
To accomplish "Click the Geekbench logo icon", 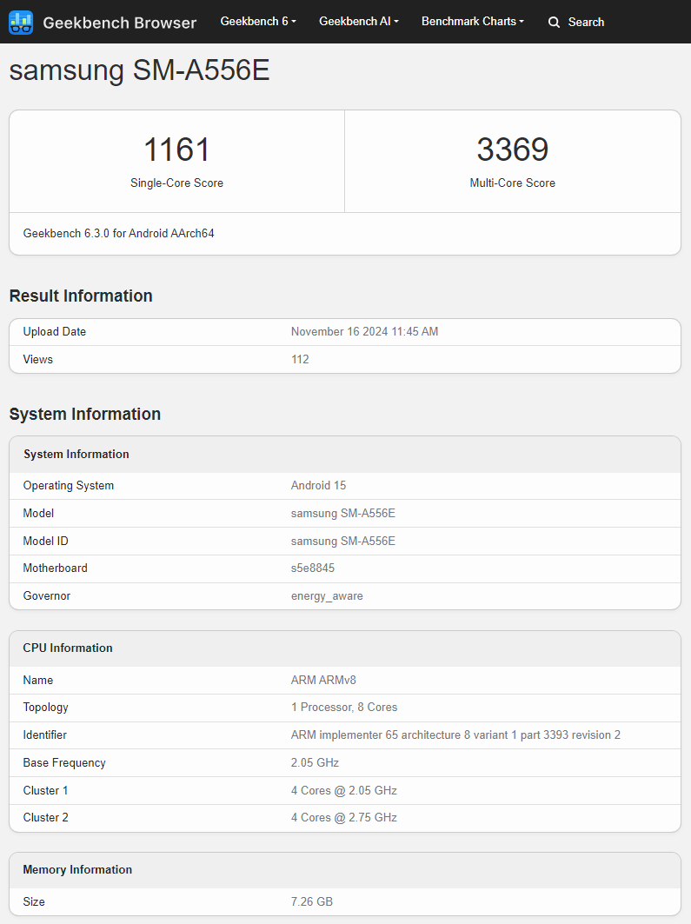I will coord(21,23).
